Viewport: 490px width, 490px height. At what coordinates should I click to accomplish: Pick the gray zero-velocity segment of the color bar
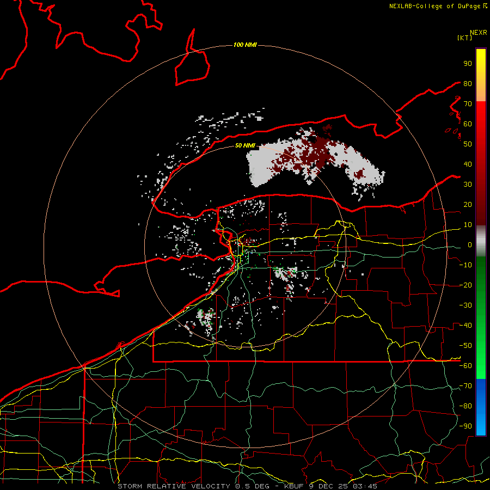tap(481, 241)
